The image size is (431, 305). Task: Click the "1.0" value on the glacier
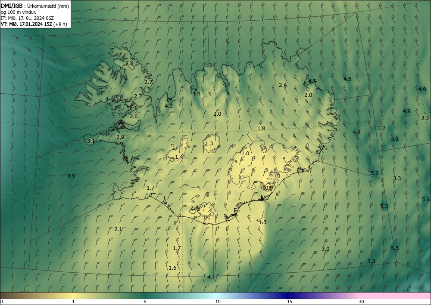coord(245,154)
